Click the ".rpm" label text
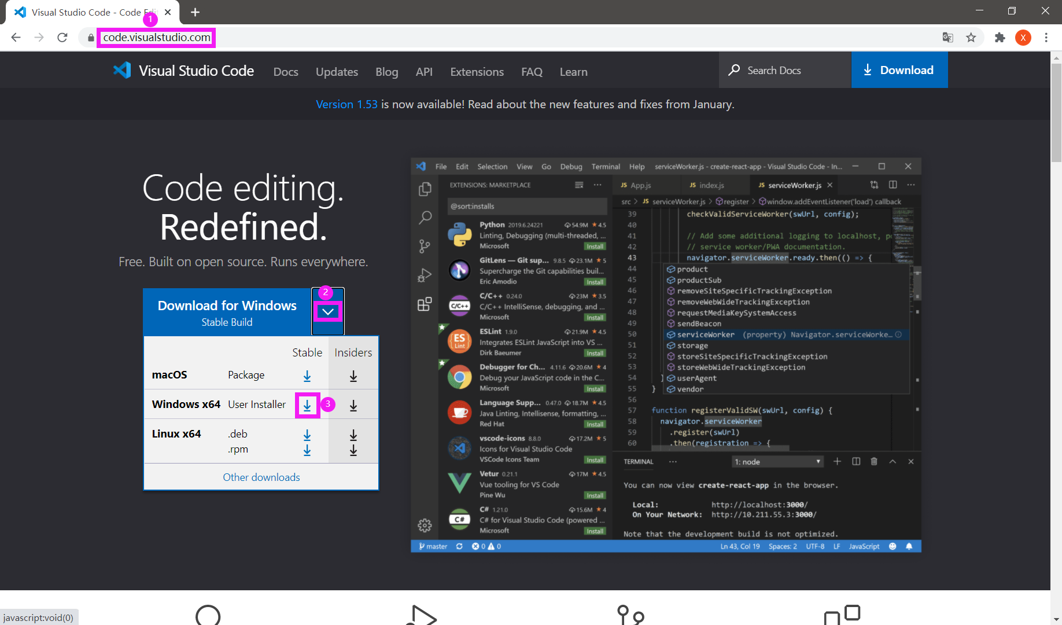This screenshot has height=625, width=1062. point(238,450)
